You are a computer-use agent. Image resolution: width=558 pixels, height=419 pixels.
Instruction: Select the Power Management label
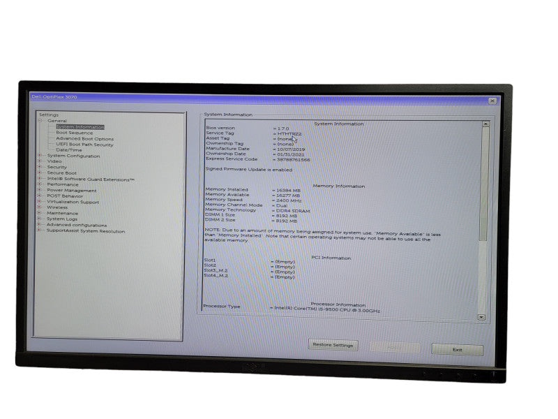tap(72, 190)
